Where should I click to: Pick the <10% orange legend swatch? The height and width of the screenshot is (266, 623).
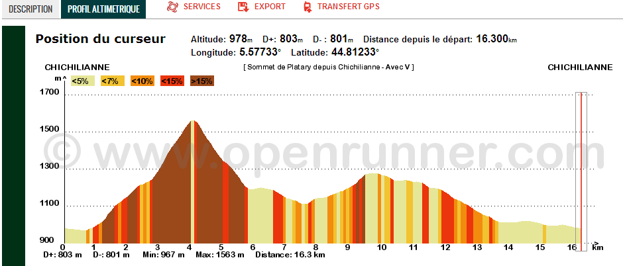(x=142, y=81)
